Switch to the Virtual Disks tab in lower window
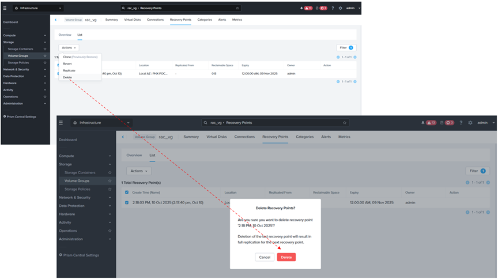The height and width of the screenshot is (279, 498). click(x=217, y=137)
